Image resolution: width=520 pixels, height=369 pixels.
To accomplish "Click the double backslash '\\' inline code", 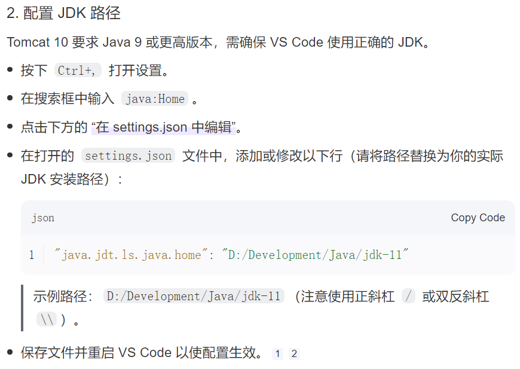I will tap(47, 319).
